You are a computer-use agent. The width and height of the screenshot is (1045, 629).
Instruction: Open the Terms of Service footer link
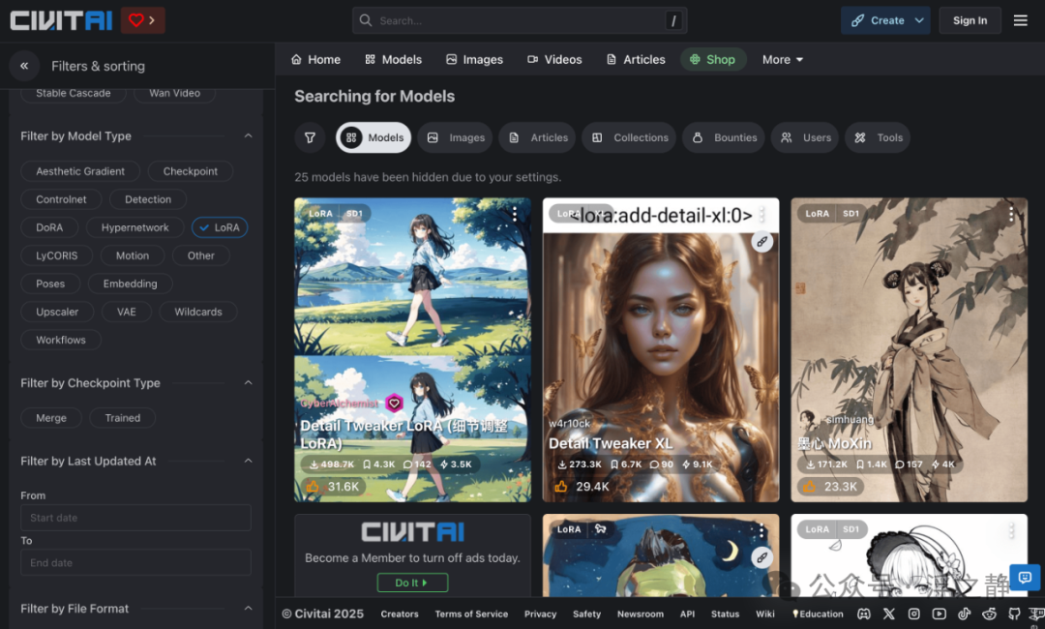point(471,614)
